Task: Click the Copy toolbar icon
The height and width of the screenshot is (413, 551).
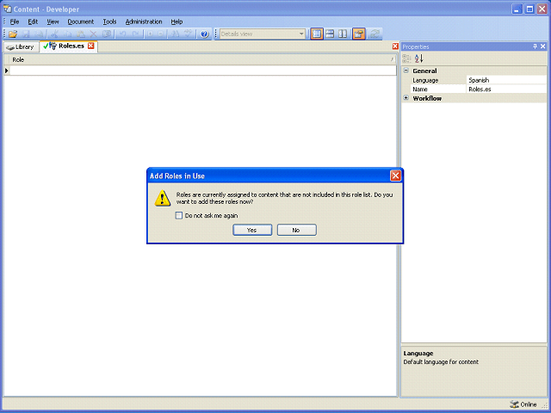Action: click(67, 34)
